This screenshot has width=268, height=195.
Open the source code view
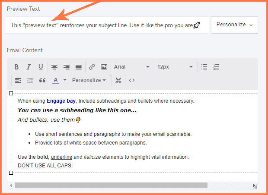pos(131,80)
